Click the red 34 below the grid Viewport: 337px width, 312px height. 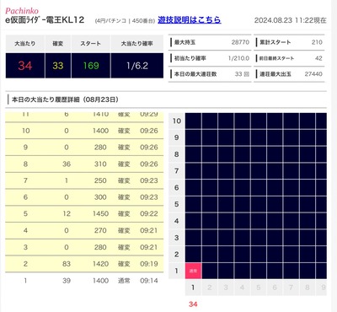point(193,304)
